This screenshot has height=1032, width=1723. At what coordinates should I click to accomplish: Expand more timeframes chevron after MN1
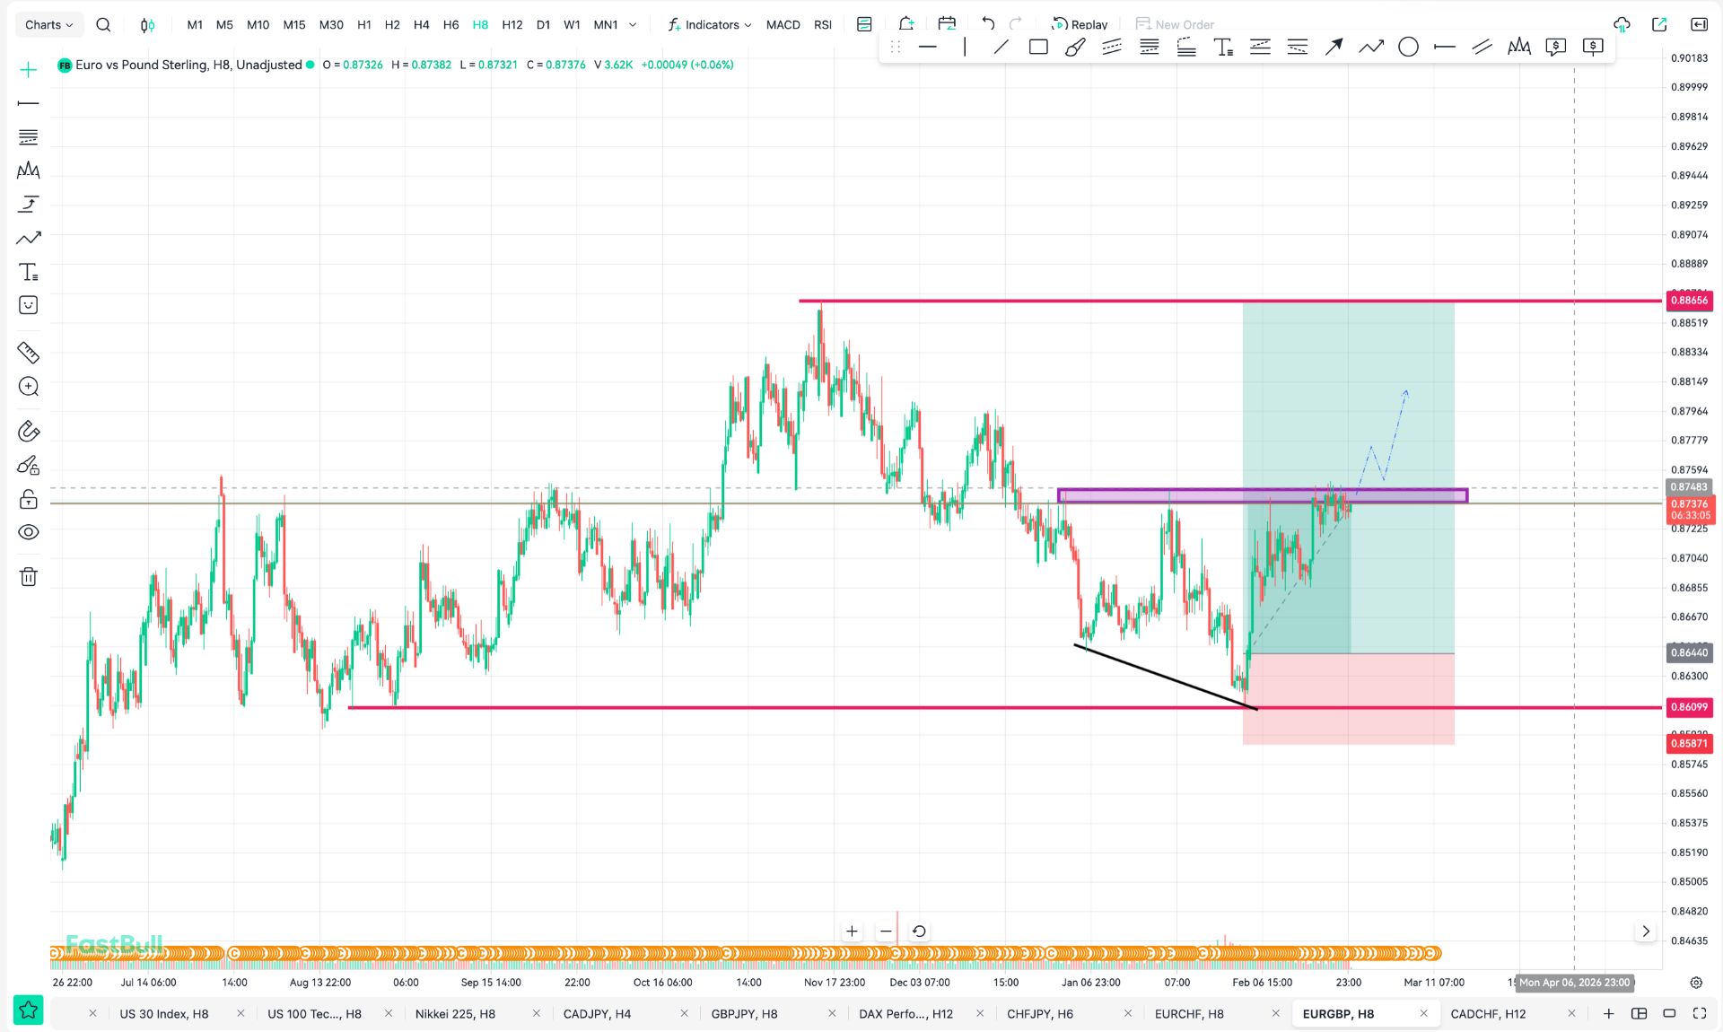point(633,25)
